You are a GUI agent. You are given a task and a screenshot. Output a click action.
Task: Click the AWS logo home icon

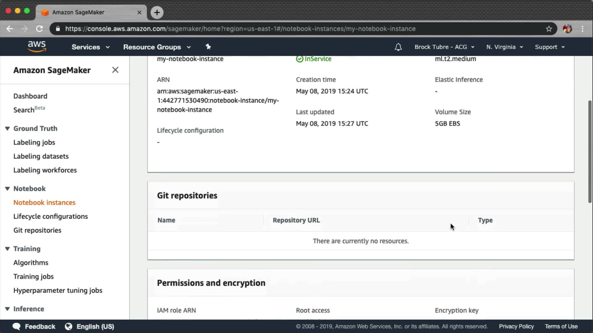click(x=37, y=47)
